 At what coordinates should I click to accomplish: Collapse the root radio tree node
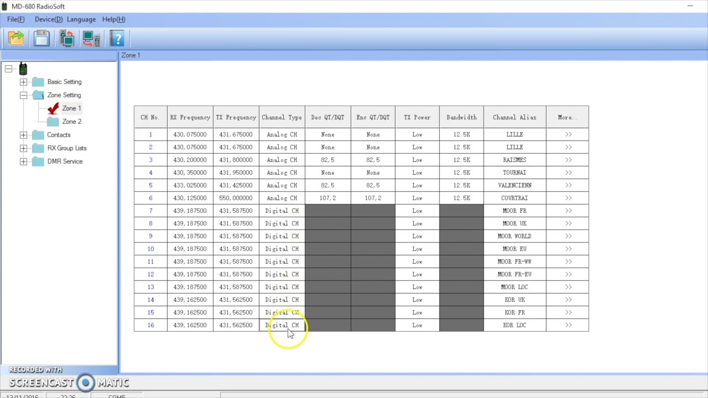(8, 69)
